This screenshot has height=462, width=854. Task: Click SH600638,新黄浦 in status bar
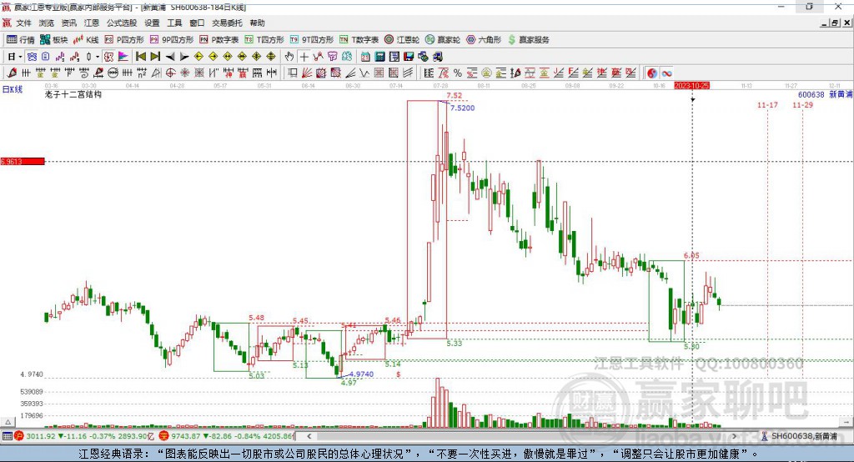pos(804,436)
